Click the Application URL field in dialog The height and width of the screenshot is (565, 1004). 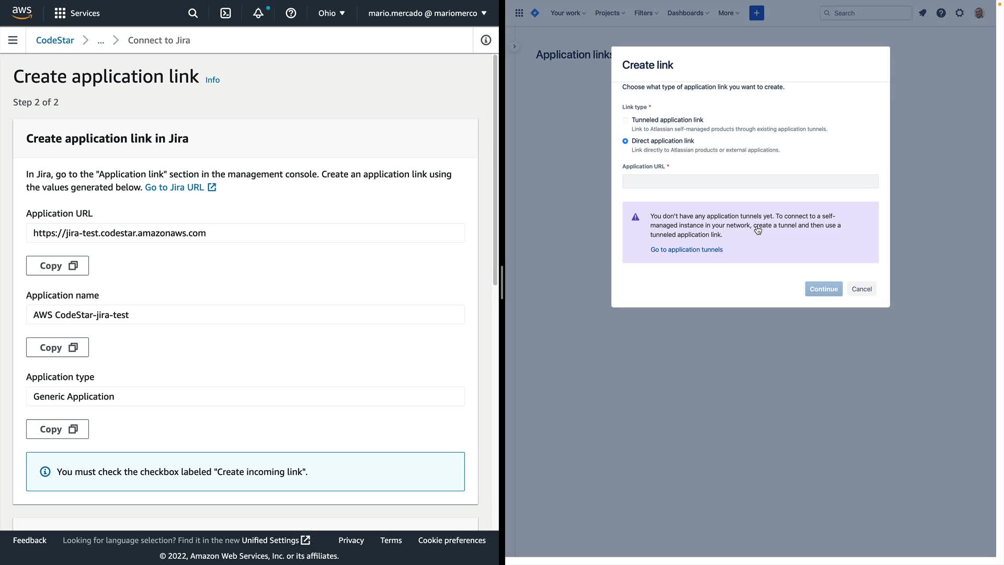point(750,182)
